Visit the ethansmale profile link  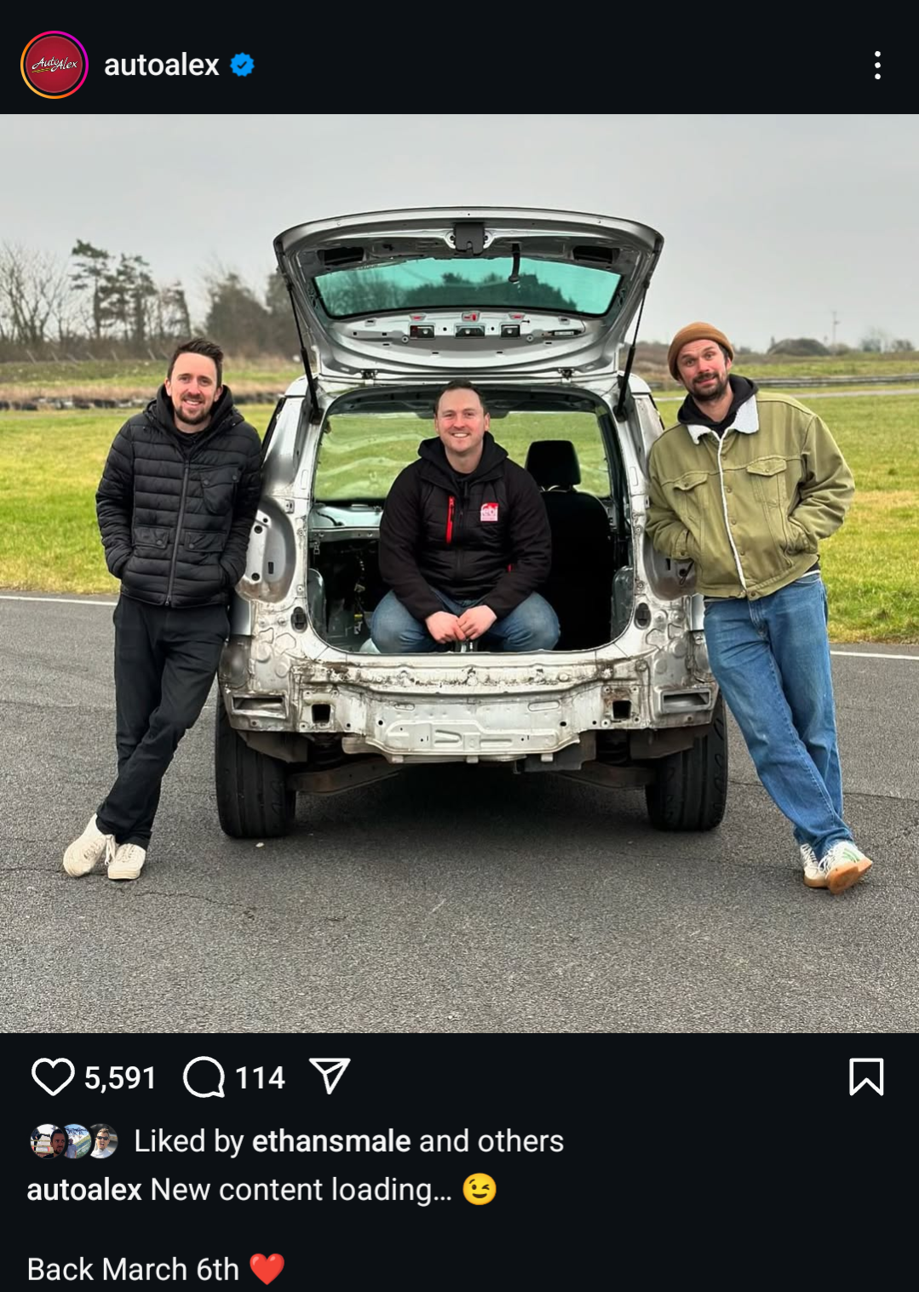click(331, 1141)
